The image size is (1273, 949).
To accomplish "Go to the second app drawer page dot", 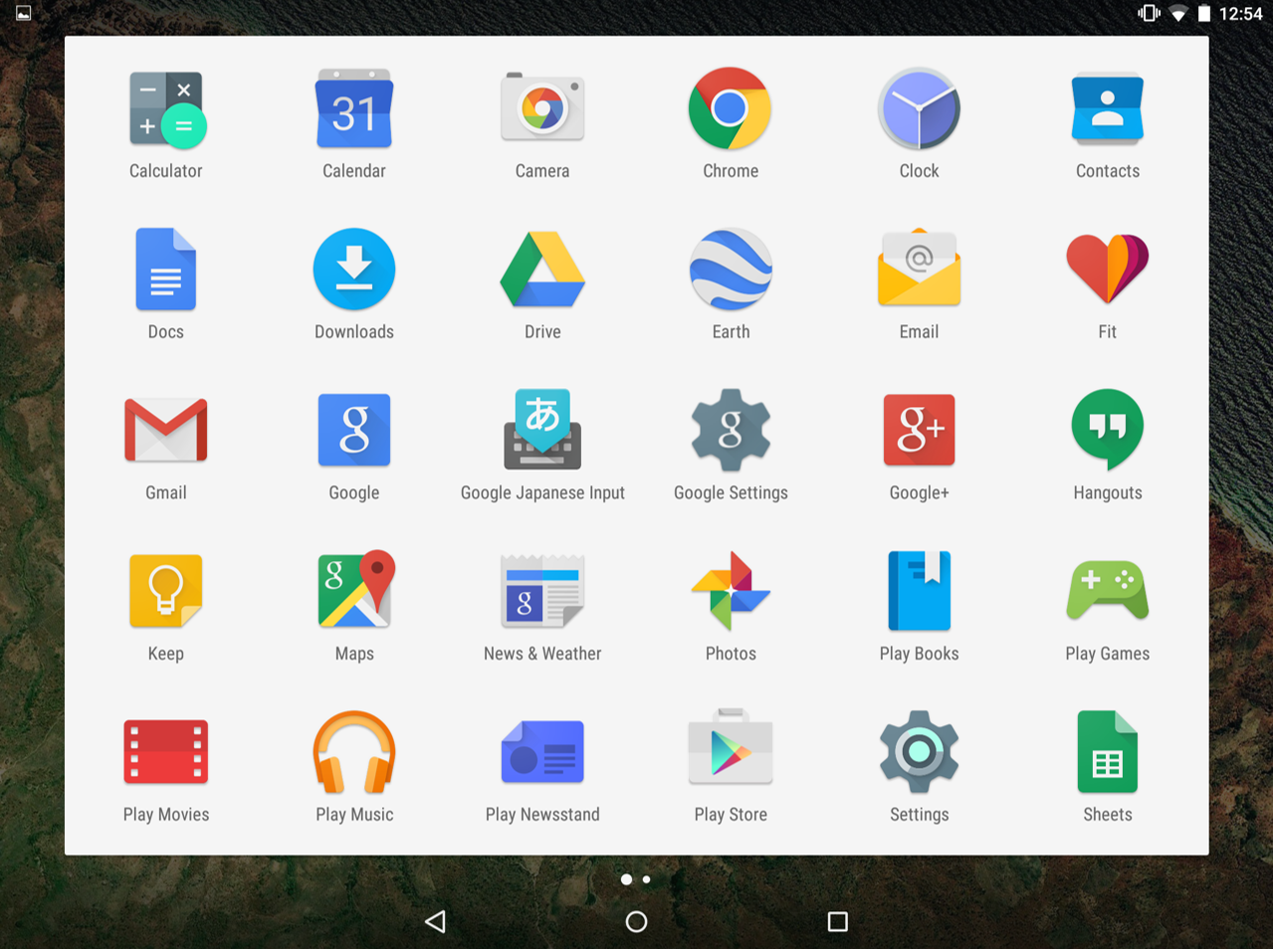I will coord(647,879).
